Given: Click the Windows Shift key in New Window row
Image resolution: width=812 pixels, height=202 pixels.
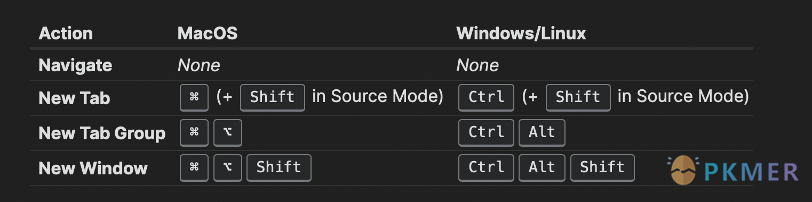Looking at the screenshot, I should click(x=602, y=167).
